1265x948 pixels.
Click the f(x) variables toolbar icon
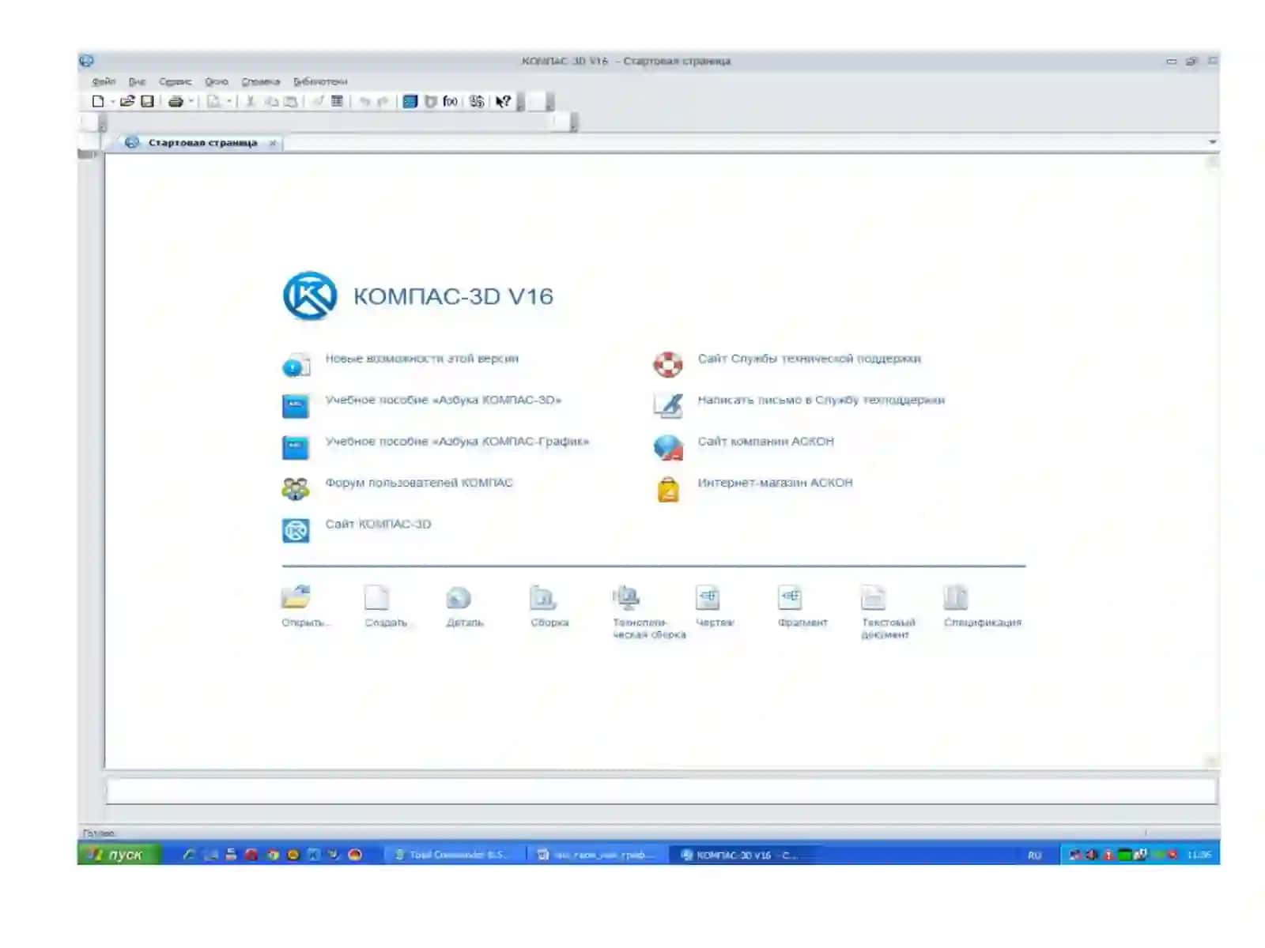(x=450, y=101)
